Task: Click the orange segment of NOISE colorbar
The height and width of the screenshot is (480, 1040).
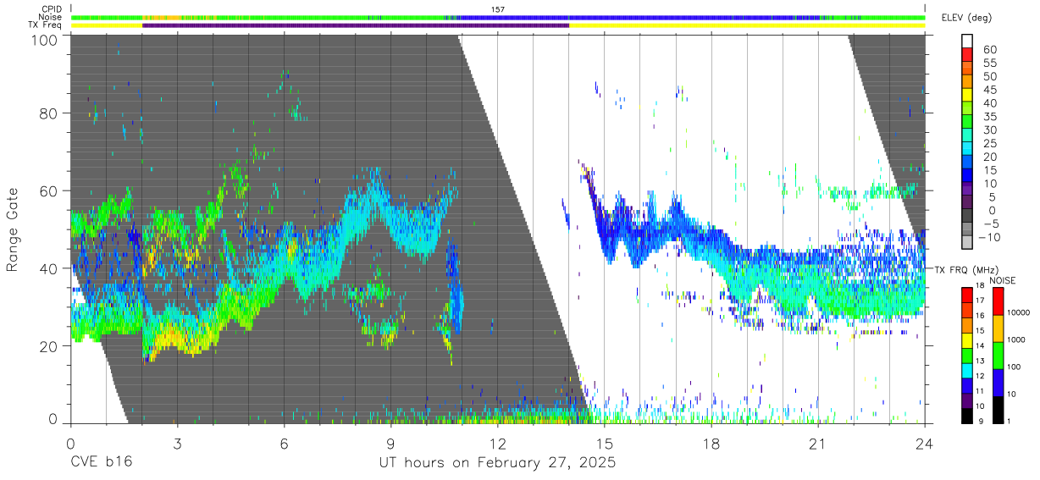Action: (x=999, y=328)
